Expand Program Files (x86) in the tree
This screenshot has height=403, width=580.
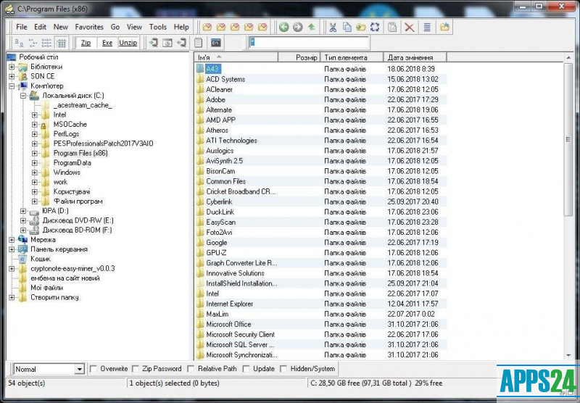[35, 154]
